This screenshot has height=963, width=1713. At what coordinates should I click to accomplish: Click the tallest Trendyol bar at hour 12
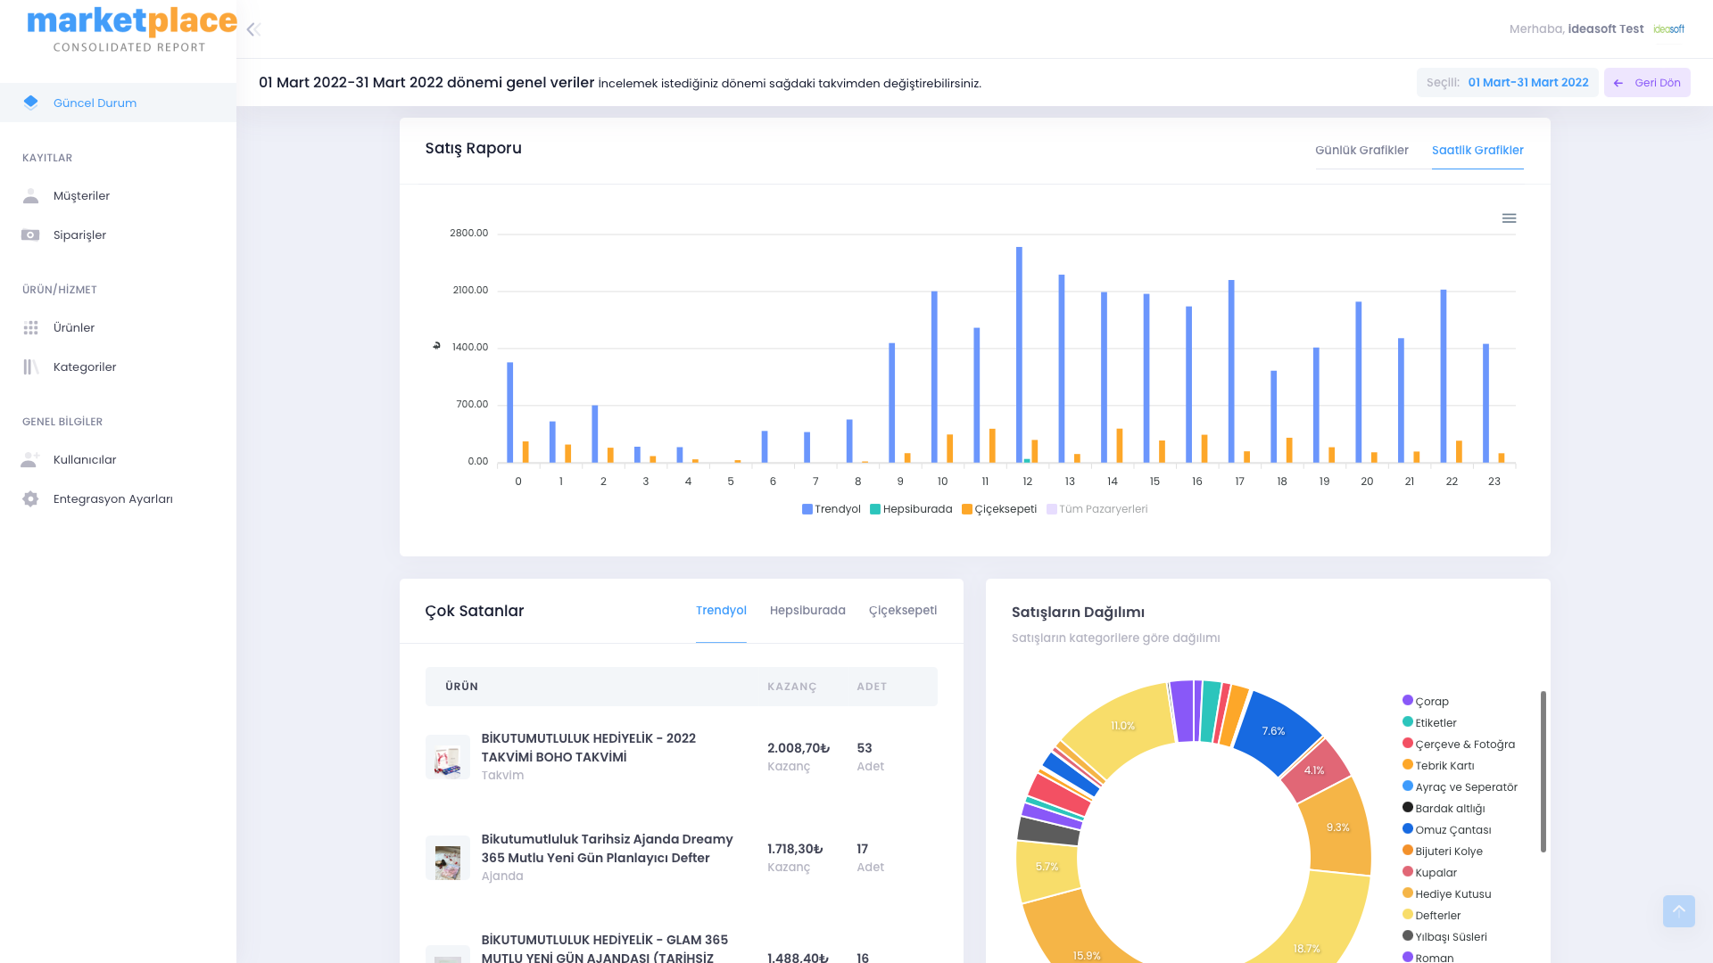[x=1019, y=355]
